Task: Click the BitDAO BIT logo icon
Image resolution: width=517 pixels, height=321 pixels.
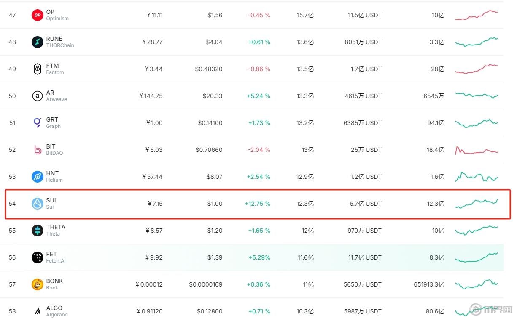Action: (x=38, y=150)
